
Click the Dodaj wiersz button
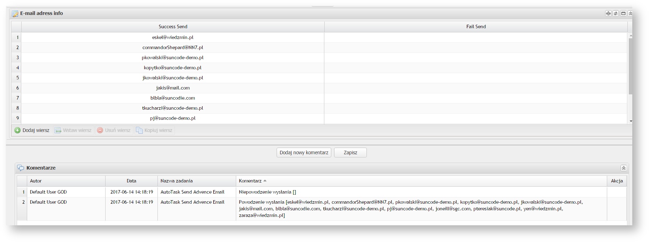tap(32, 130)
